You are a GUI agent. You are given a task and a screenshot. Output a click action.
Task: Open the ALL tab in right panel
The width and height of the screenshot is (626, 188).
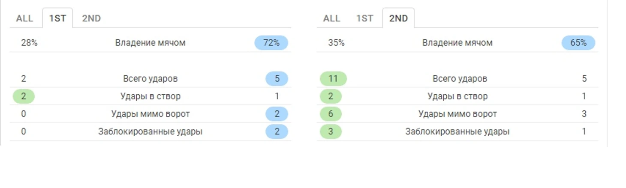click(332, 18)
